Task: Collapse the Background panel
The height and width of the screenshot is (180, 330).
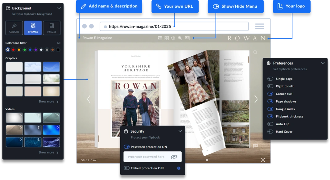Action: tap(59, 8)
